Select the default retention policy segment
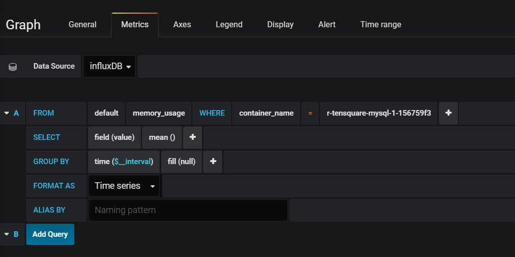Screen dimensions: 515x257 click(x=107, y=113)
